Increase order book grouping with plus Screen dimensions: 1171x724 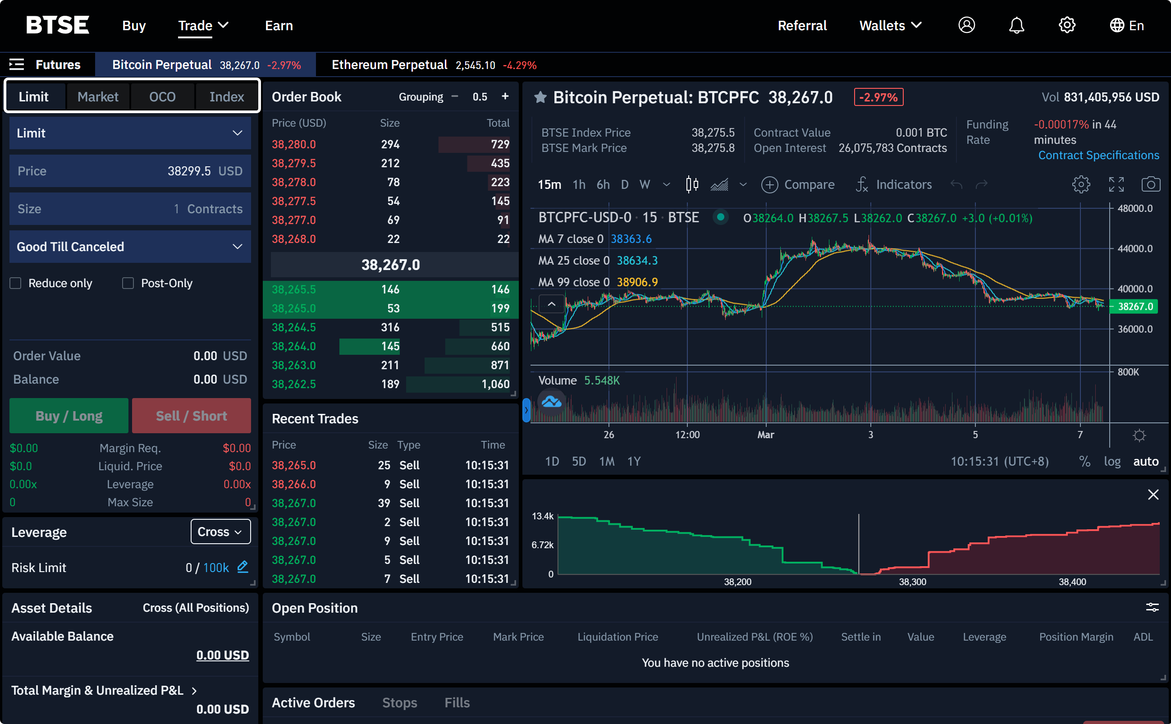[x=505, y=96]
